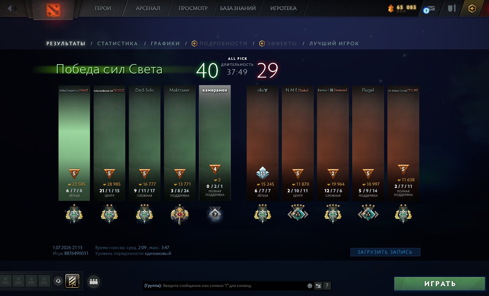Switch to the СТАТИСТИКА tab
Viewport: 489px width, 296px height.
118,43
